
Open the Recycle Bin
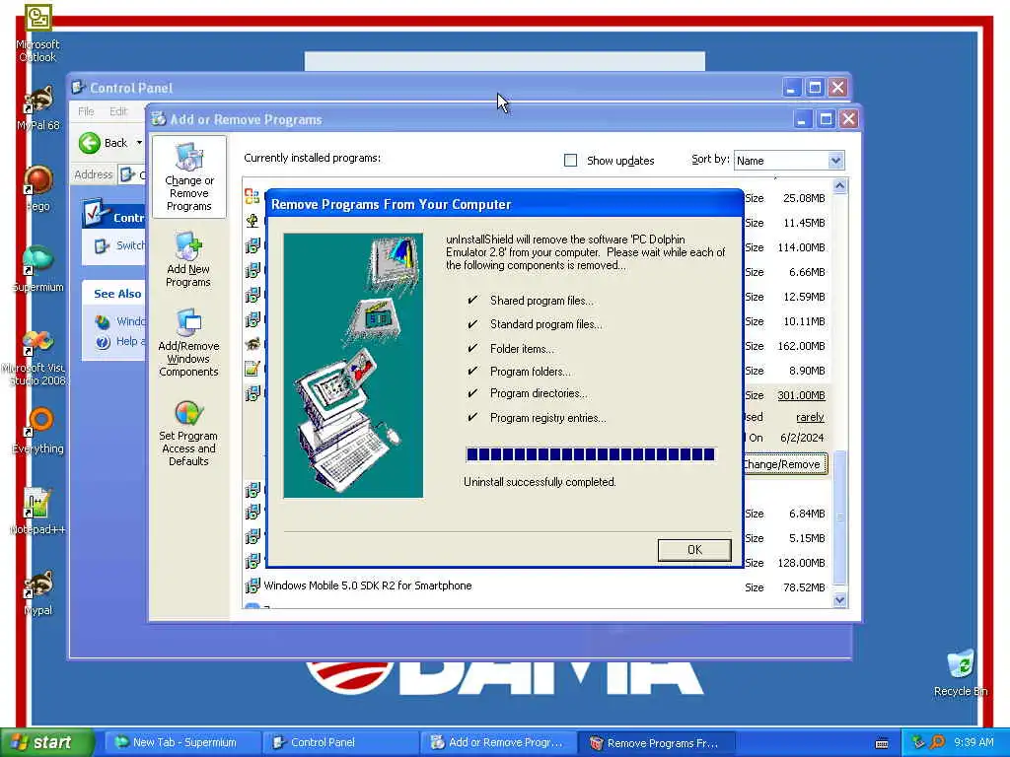click(961, 672)
